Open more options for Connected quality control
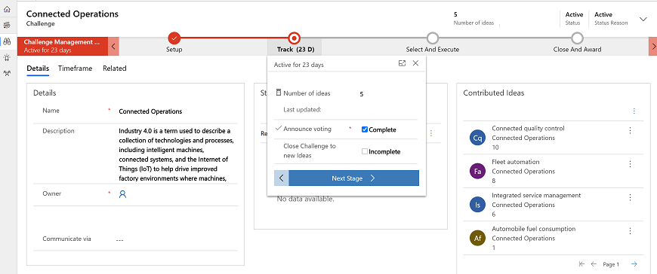657x274 pixels. pos(630,131)
